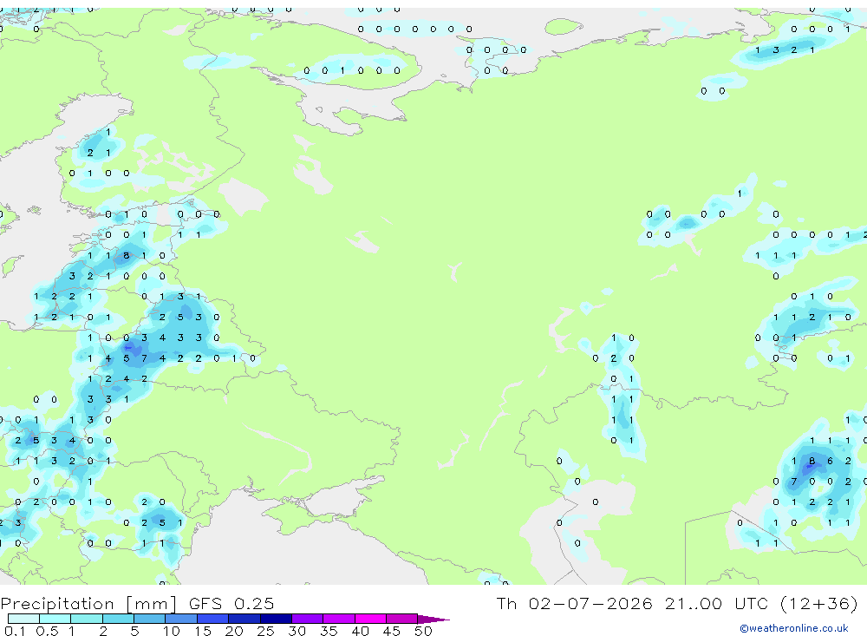Click the 0.1–0.5 mm palest legend swatch
The image size is (867, 636).
tap(23, 619)
